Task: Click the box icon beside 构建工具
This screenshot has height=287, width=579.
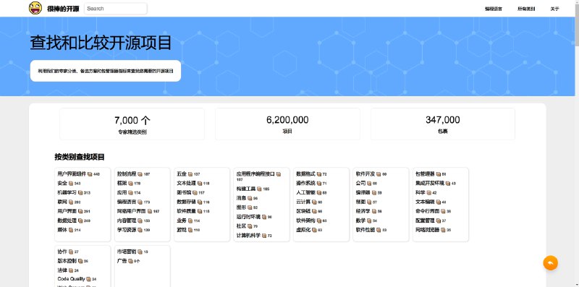Action: [259, 189]
